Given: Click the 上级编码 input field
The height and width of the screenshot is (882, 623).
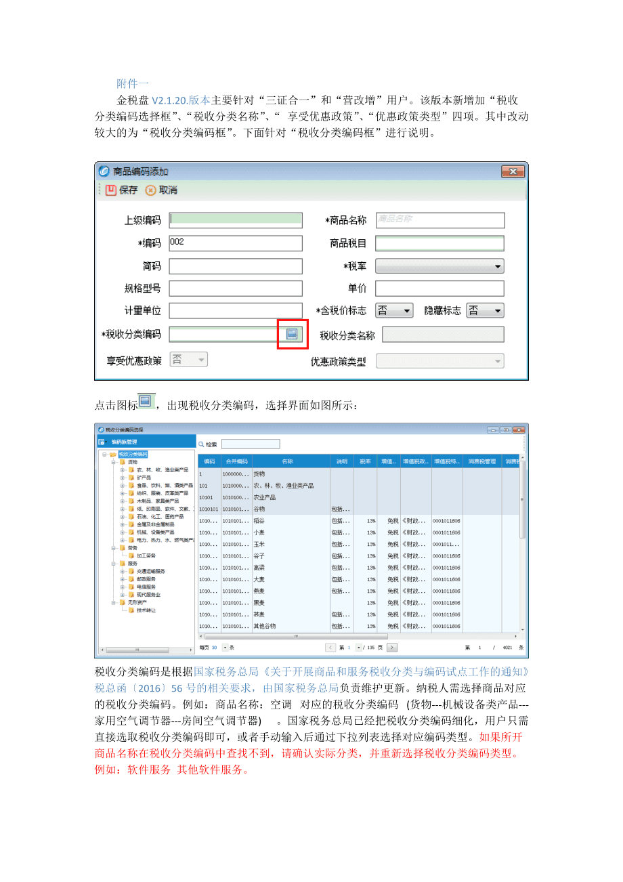Looking at the screenshot, I should (235, 219).
